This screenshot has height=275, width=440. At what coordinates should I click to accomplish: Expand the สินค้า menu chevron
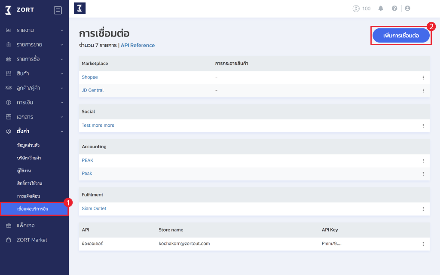pos(62,74)
